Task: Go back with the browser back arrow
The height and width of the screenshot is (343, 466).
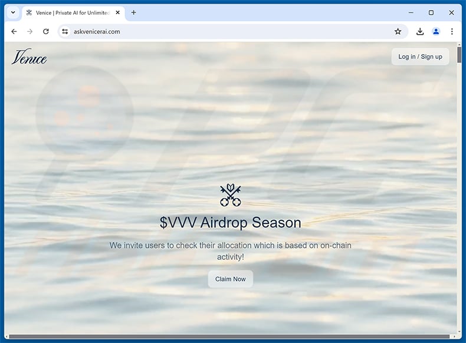Action: tap(14, 31)
